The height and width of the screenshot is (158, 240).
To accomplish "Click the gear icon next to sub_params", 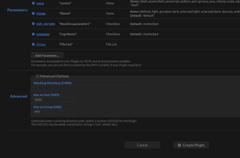I will click(x=33, y=24).
